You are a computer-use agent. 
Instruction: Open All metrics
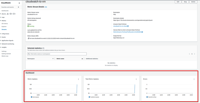point(5,24)
